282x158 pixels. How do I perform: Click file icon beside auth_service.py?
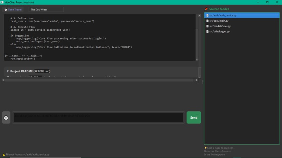tap(207, 15)
